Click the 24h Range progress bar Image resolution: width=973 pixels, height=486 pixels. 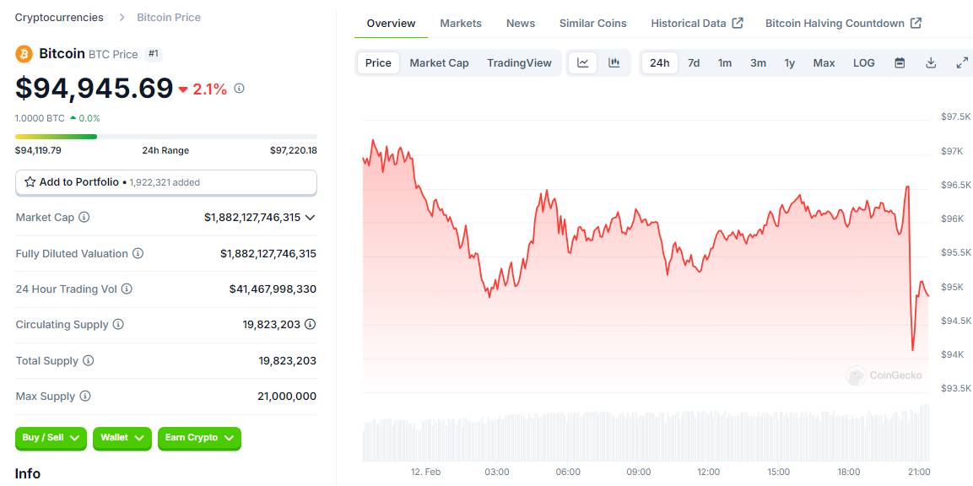coord(166,137)
